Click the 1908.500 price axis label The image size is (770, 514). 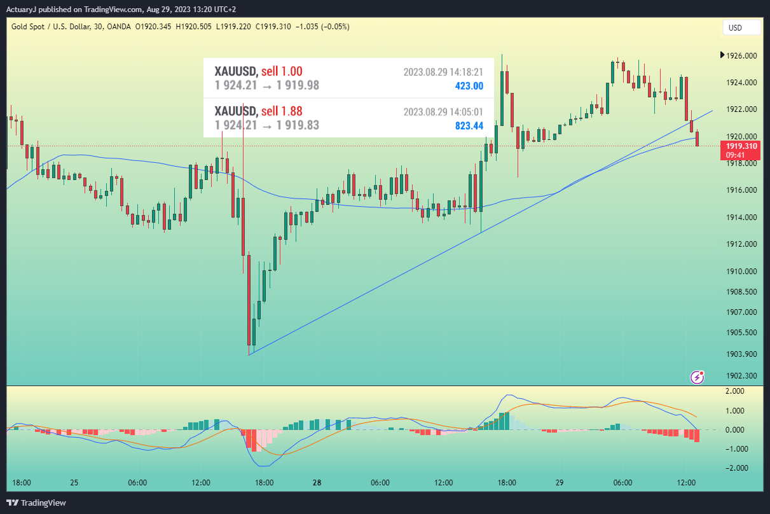pos(741,291)
